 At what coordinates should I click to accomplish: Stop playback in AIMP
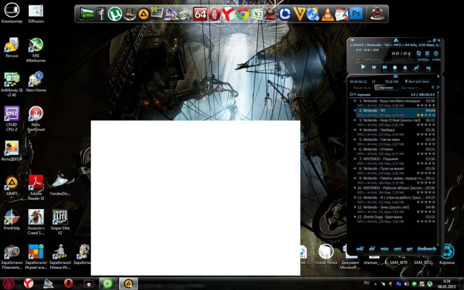pyautogui.click(x=395, y=68)
